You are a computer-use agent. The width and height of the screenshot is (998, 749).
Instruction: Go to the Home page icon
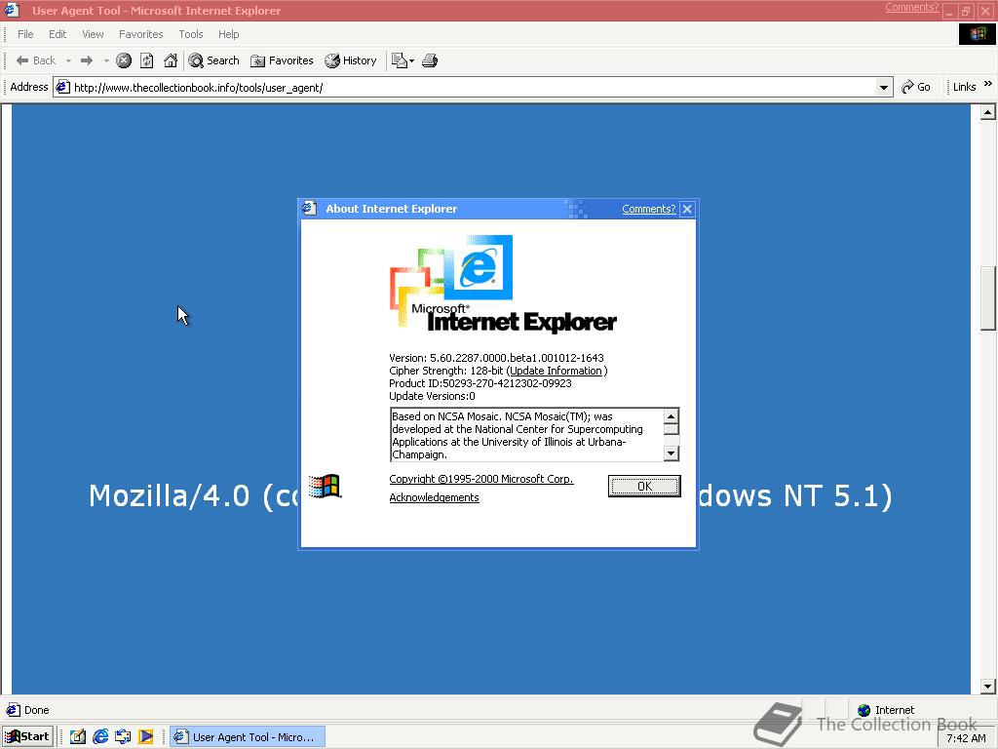171,60
